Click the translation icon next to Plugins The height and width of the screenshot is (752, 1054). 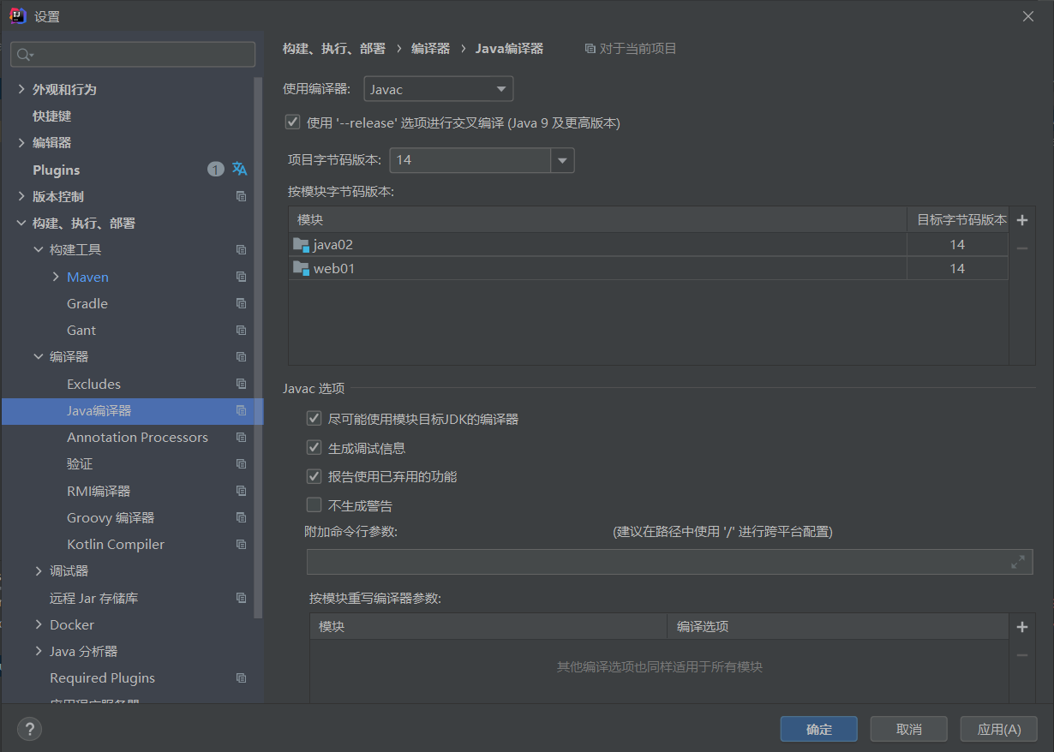pyautogui.click(x=240, y=170)
